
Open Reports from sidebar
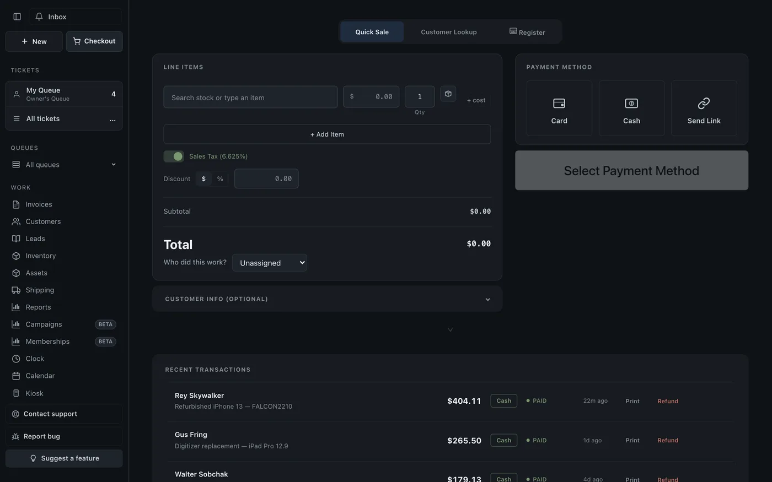(x=64, y=307)
